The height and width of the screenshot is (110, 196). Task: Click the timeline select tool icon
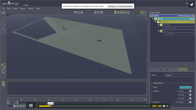coord(3,82)
